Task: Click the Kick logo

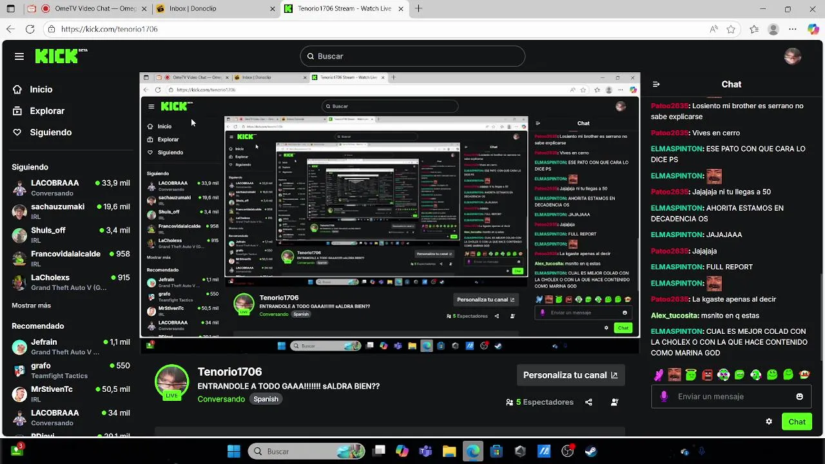Action: (x=61, y=56)
